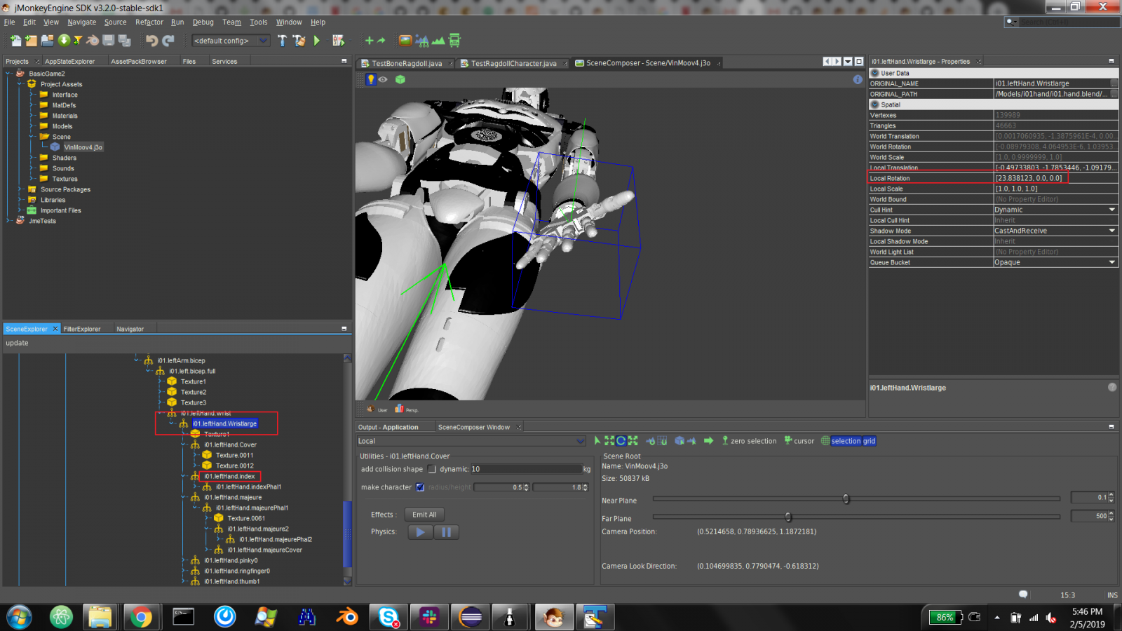Image resolution: width=1122 pixels, height=631 pixels.
Task: Click the Undo arrow in toolbar
Action: (x=151, y=41)
